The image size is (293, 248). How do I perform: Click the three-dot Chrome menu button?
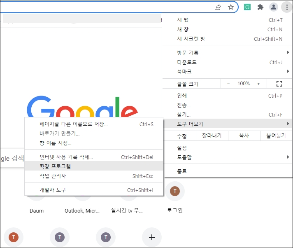click(287, 7)
